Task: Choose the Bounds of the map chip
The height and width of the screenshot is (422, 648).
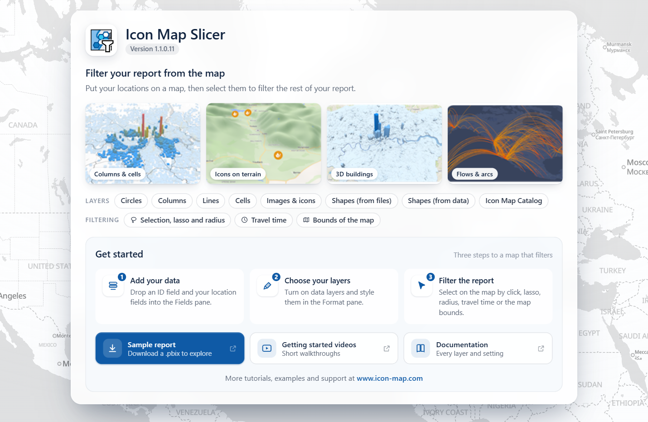Action: [339, 220]
